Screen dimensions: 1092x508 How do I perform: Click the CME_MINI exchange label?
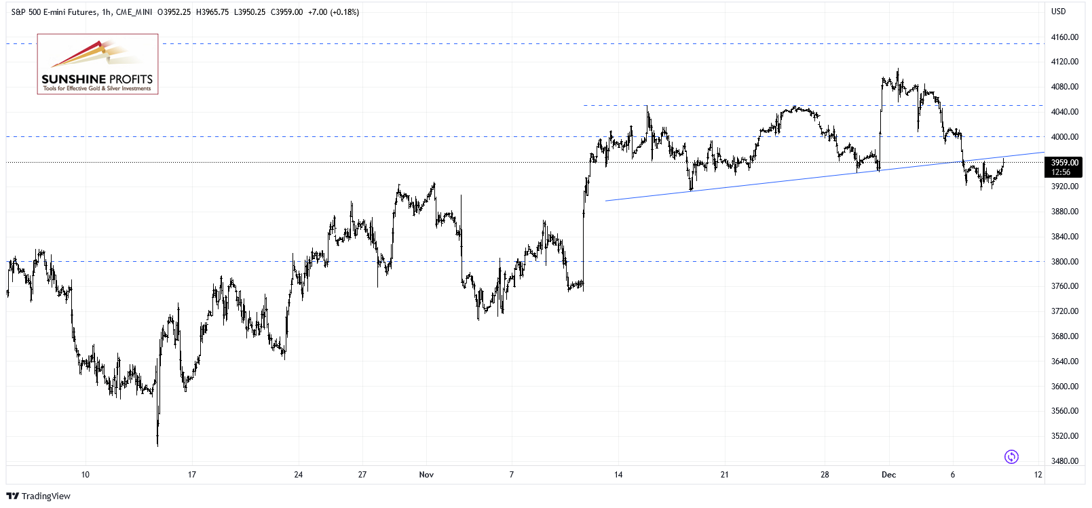pos(134,12)
